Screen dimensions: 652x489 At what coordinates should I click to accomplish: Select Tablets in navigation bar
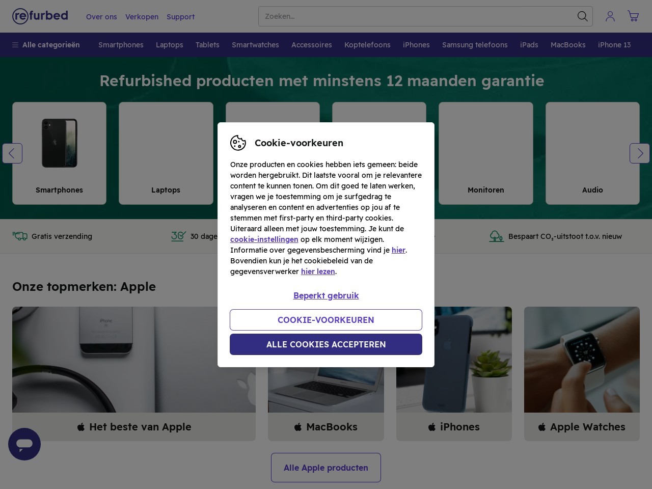(207, 45)
